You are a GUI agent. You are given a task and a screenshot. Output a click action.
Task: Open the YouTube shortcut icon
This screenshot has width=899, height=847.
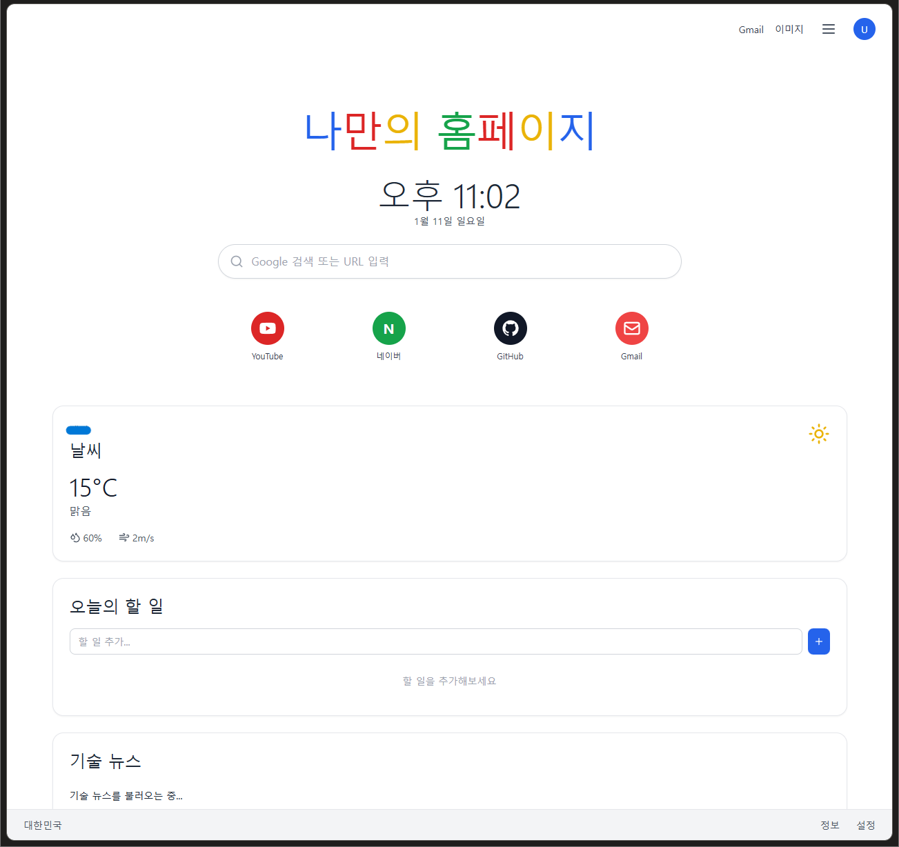click(x=268, y=328)
